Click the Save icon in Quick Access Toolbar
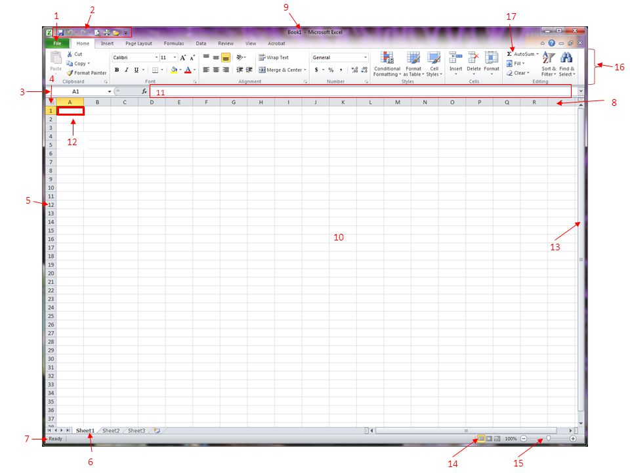The height and width of the screenshot is (473, 630). coord(60,33)
